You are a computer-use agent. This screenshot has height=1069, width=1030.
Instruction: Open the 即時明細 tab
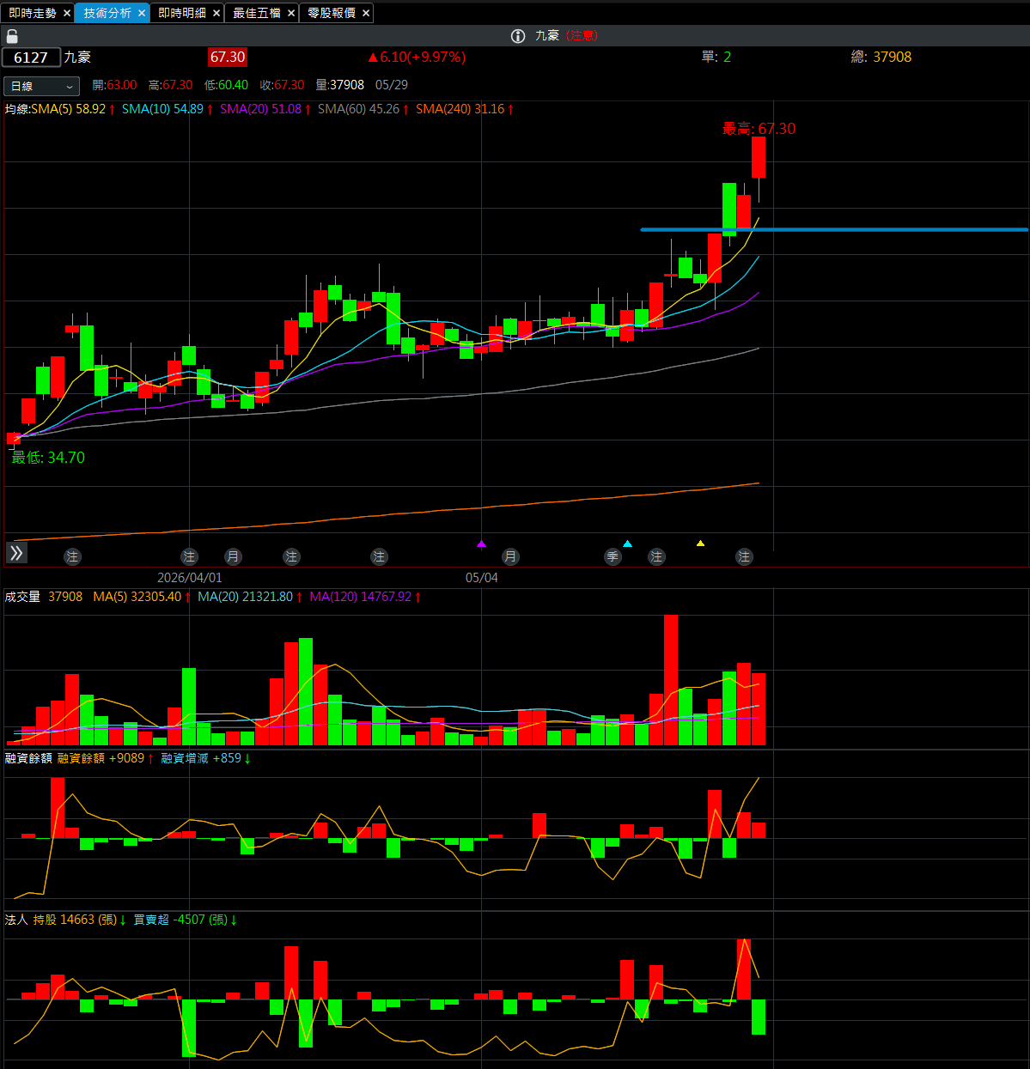pos(182,13)
